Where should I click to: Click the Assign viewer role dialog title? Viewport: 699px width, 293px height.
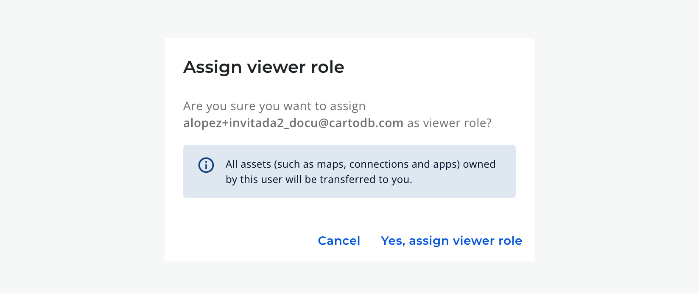point(263,67)
